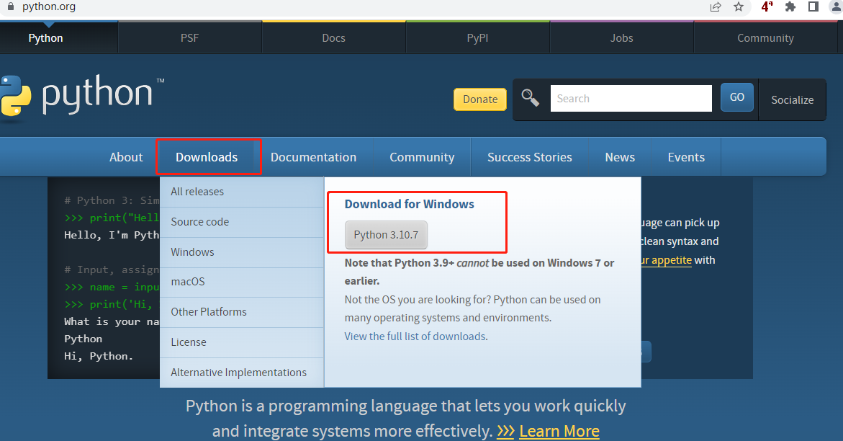Open the Socialize menu
843x441 pixels.
pyautogui.click(x=792, y=99)
